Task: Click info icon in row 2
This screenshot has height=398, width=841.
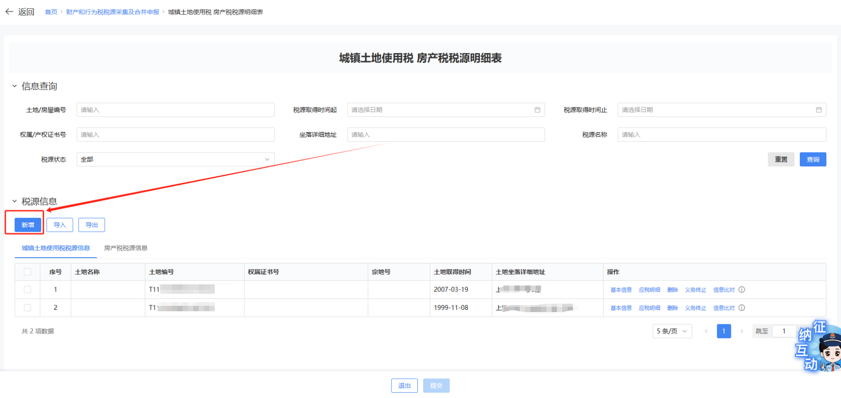Action: (x=742, y=308)
